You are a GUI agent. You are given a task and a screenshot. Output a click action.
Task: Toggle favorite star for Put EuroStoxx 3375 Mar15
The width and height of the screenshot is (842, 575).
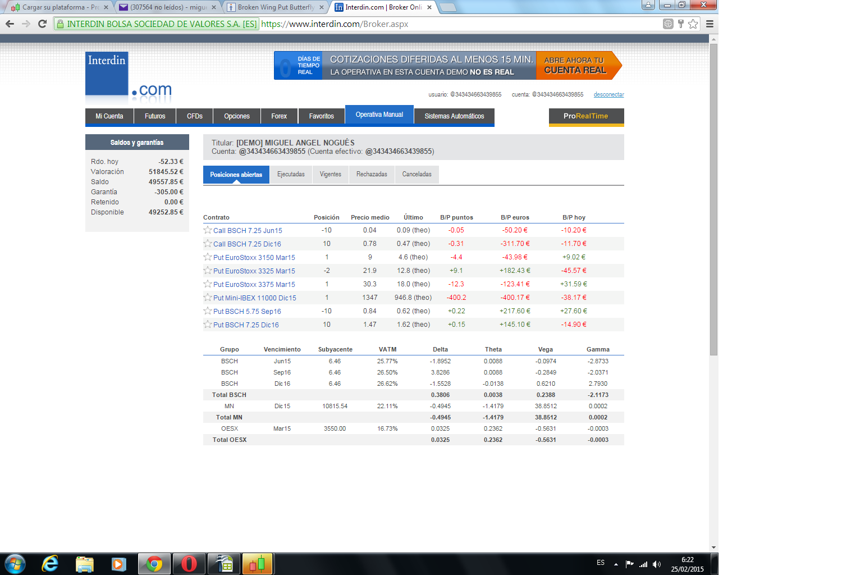pyautogui.click(x=208, y=284)
